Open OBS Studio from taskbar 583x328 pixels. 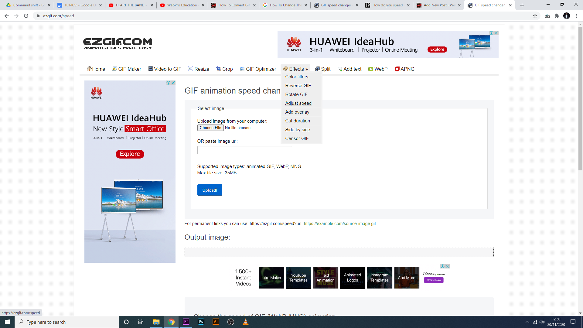coord(231,322)
